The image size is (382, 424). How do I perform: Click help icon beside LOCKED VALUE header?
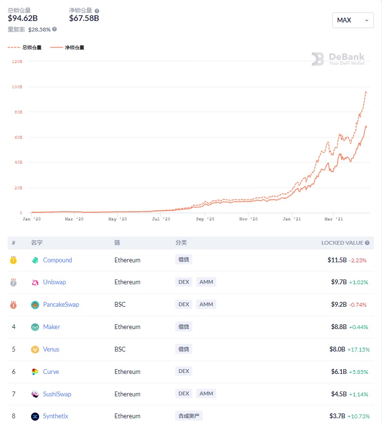(x=367, y=243)
